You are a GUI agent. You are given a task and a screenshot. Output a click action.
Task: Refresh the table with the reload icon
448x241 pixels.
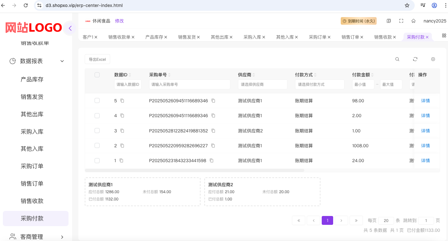pyautogui.click(x=415, y=59)
